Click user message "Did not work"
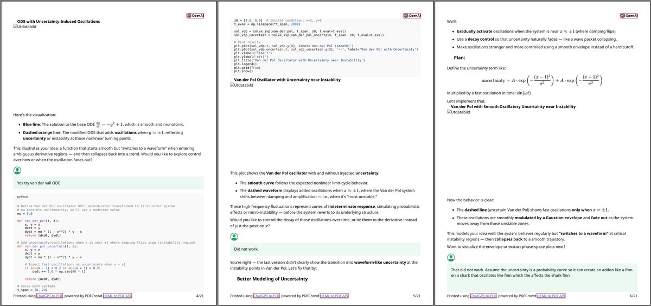651x306 pixels. (325, 249)
